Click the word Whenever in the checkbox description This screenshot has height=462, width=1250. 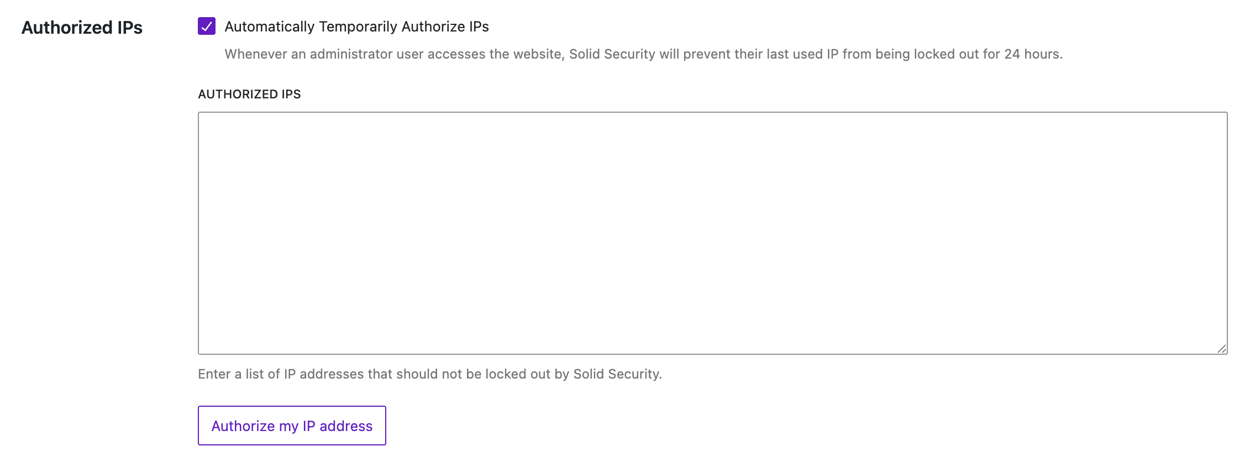tap(255, 54)
